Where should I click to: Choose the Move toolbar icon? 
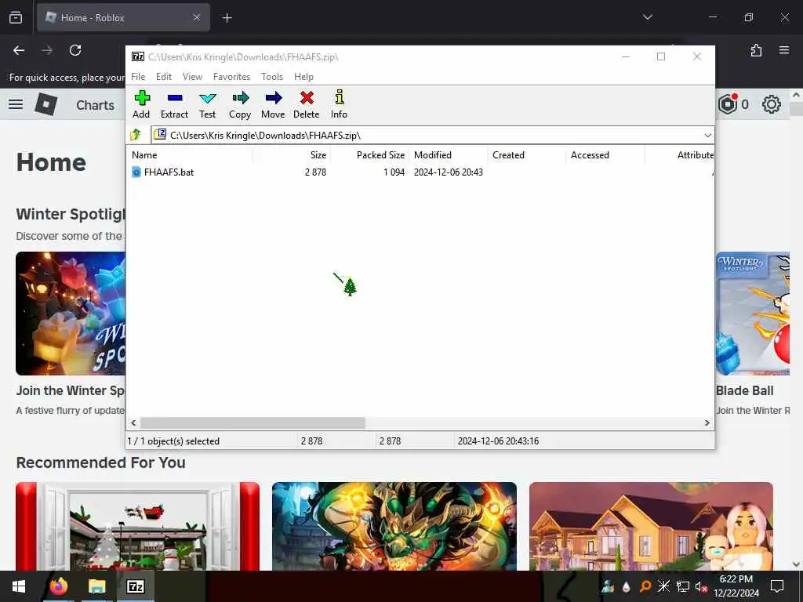pos(273,104)
